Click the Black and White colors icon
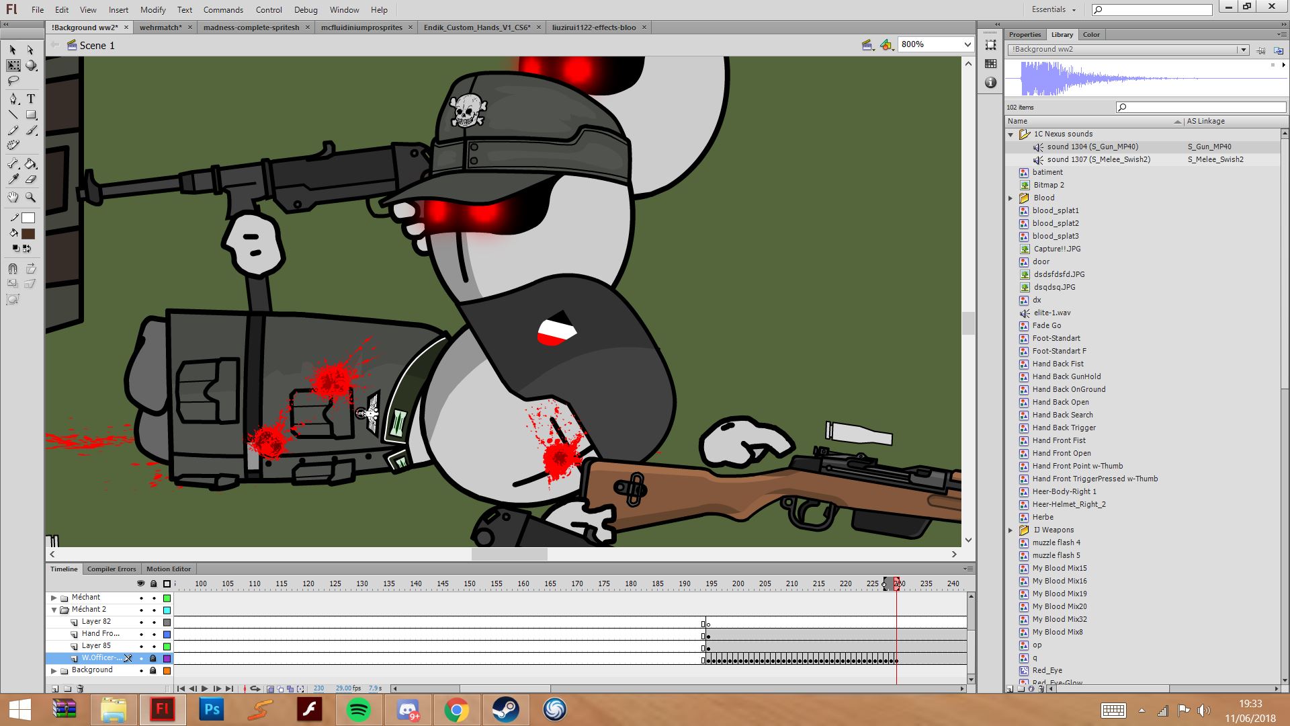 (x=15, y=248)
